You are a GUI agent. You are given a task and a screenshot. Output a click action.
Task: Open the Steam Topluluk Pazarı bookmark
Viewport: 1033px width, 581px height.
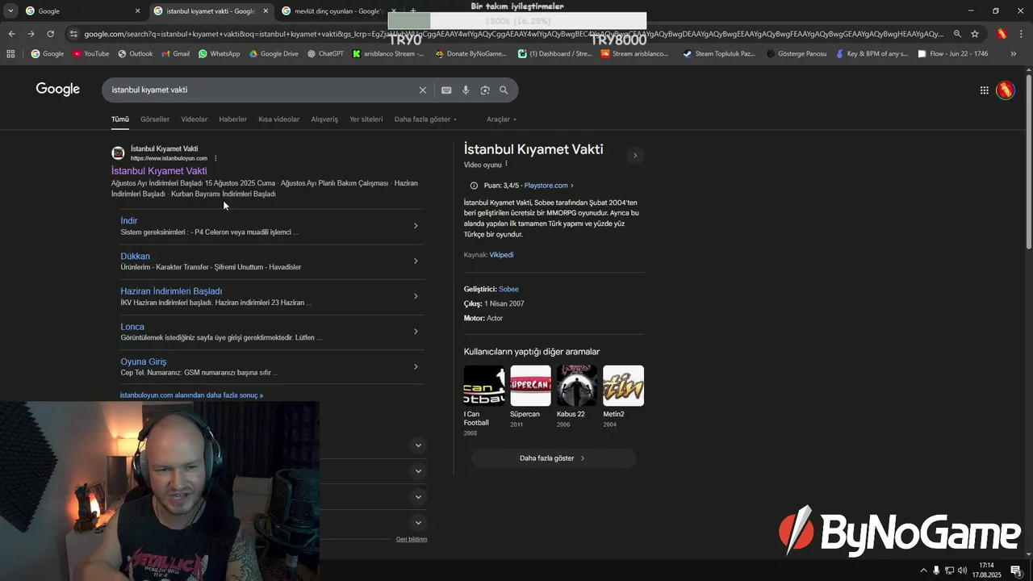click(719, 54)
